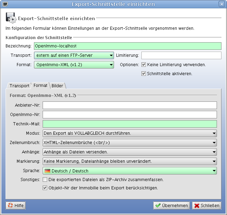Viewport: 227px width, 215px height.
Task: Uncheck Objekt-Nr der Immobilie option
Action: 45,188
